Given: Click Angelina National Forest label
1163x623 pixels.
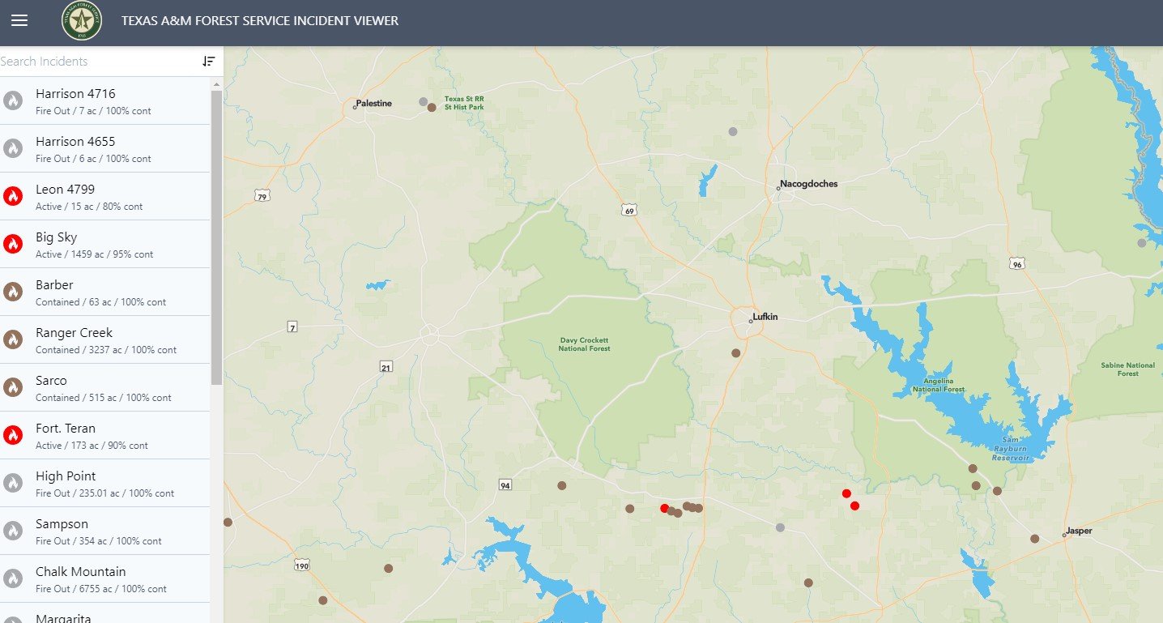Looking at the screenshot, I should [939, 386].
